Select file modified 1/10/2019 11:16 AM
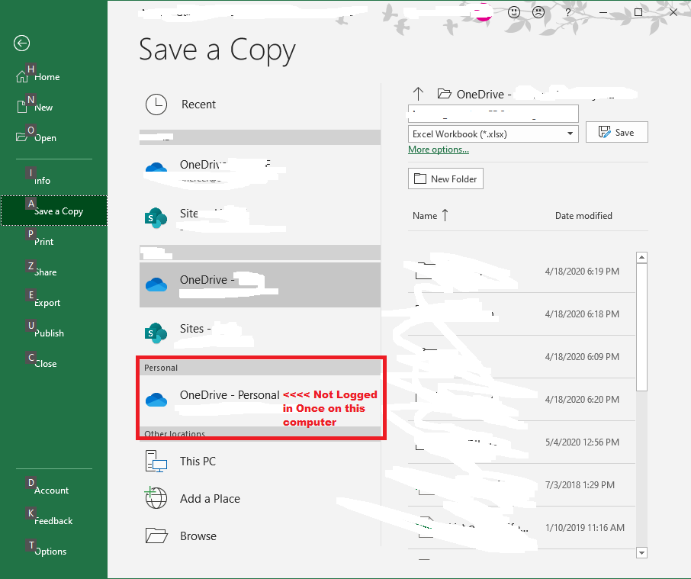The width and height of the screenshot is (691, 579). [x=522, y=527]
